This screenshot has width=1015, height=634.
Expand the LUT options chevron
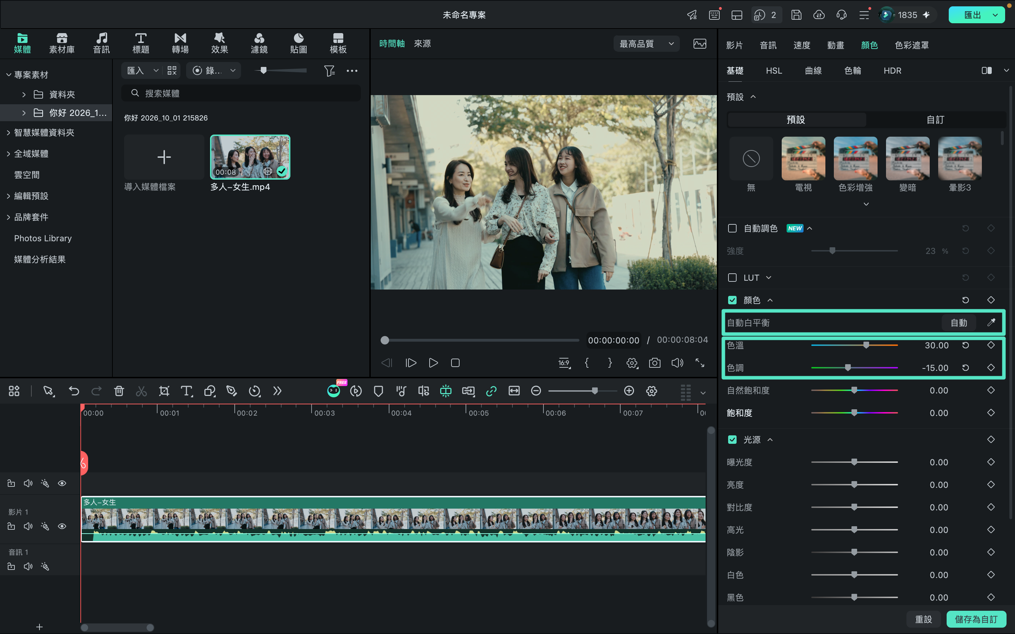(x=768, y=278)
